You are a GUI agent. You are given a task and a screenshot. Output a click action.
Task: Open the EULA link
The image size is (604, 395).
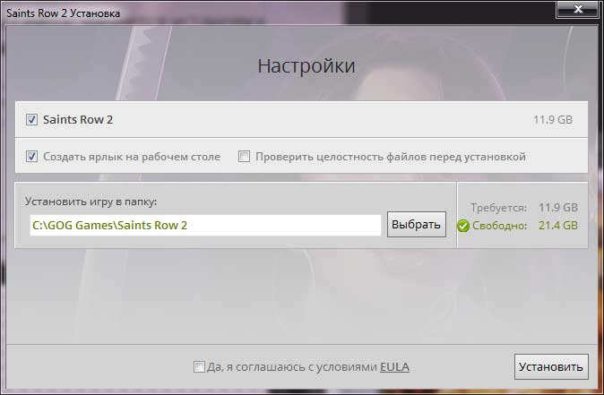(x=394, y=367)
